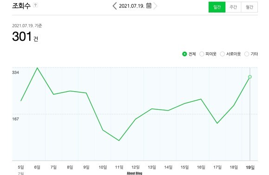Click the 10일 axis label
Screen dimensions: 269x175
[x=103, y=167]
